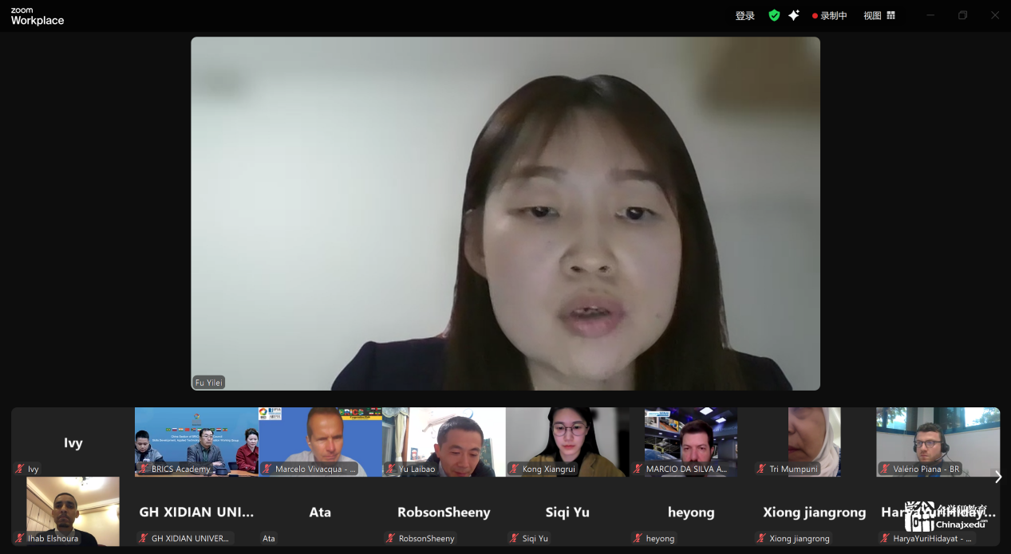Click the 登录 sign-in button
The height and width of the screenshot is (554, 1011).
pyautogui.click(x=744, y=16)
